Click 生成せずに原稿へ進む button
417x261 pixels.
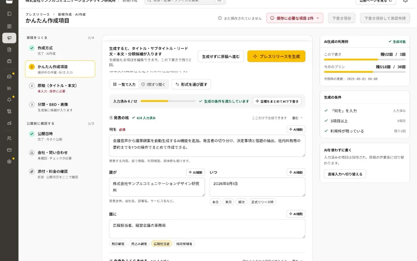(x=221, y=56)
